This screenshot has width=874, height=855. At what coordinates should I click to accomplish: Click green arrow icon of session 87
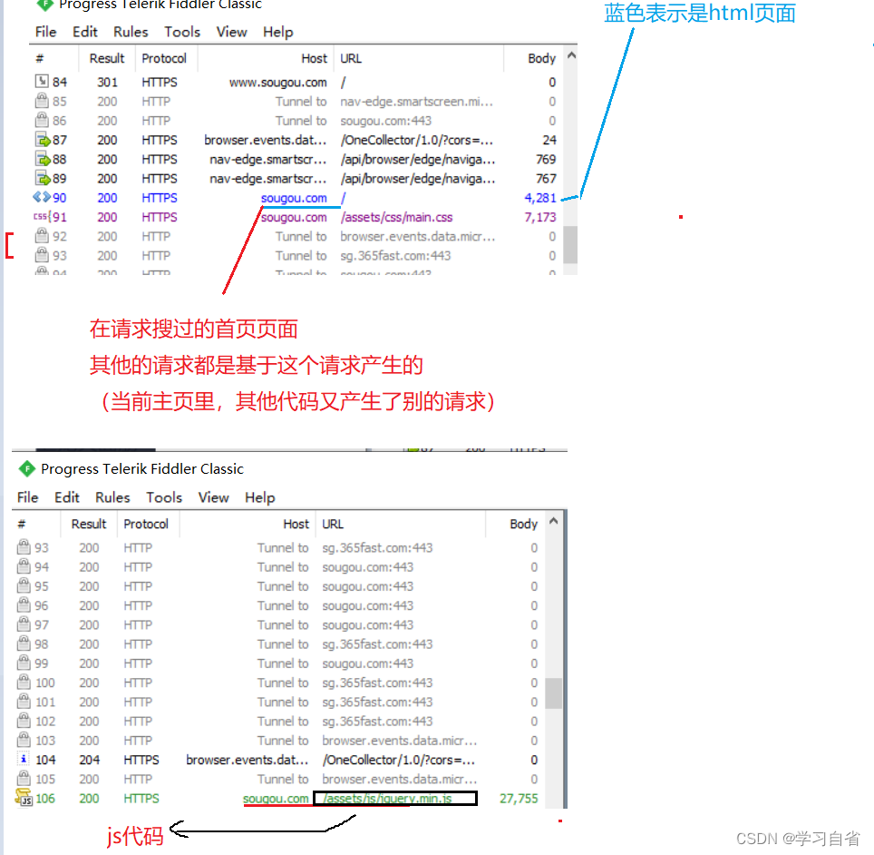pyautogui.click(x=43, y=140)
